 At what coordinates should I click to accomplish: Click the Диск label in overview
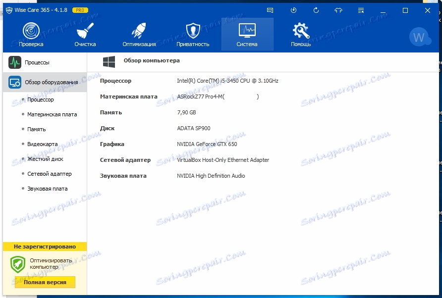pos(107,128)
